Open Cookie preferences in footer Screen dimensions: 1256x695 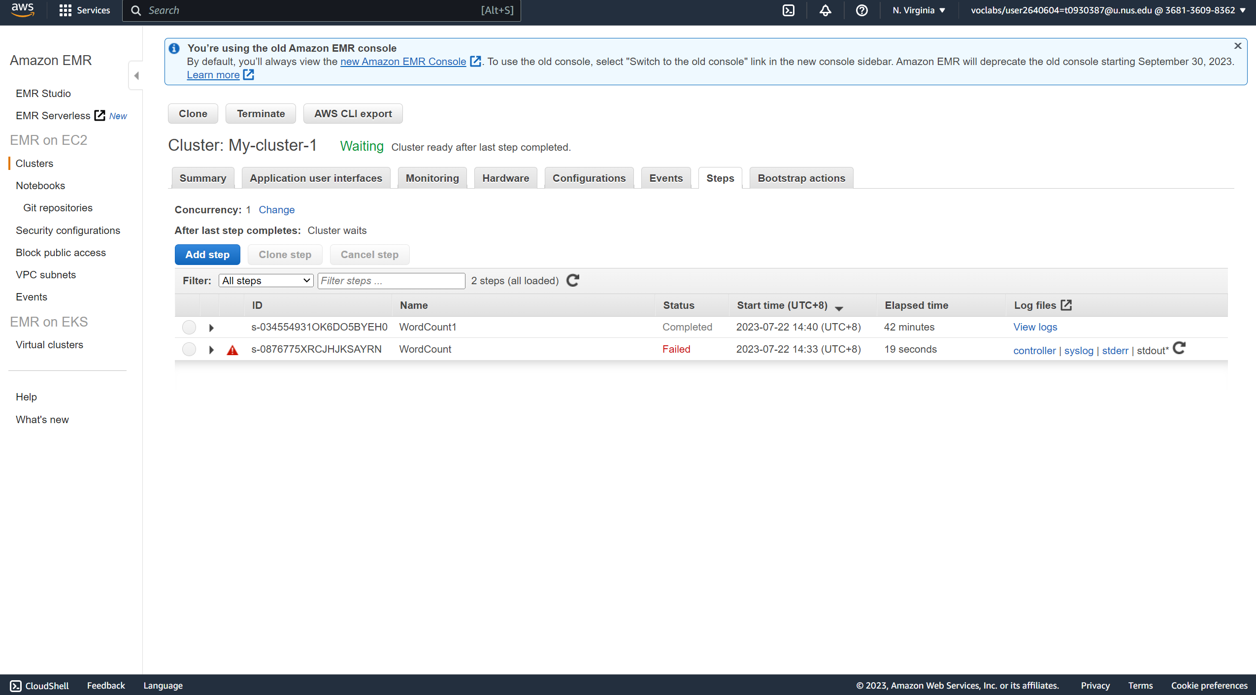(1209, 686)
